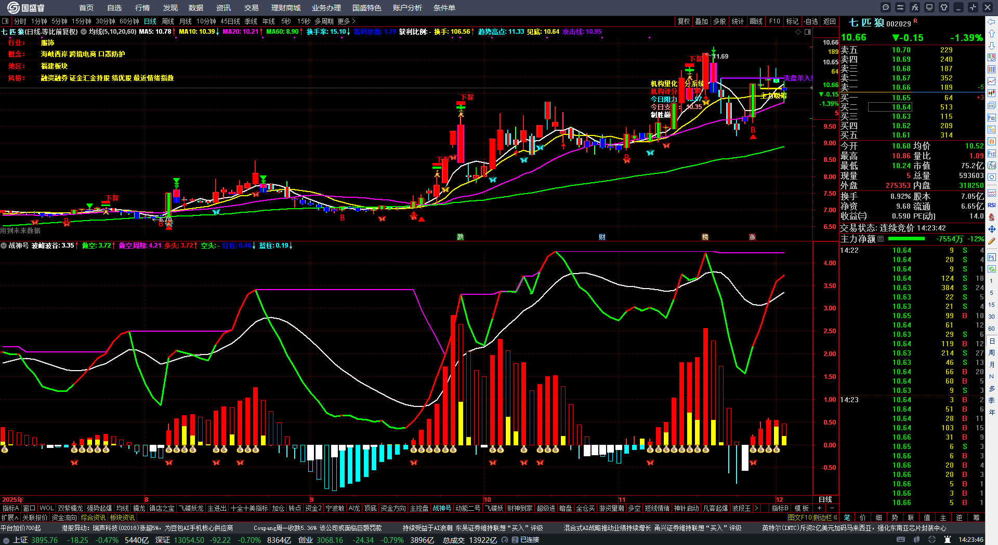The width and height of the screenshot is (998, 545).
Task: Open the message chat bubble icon
Action: pyautogui.click(x=886, y=7)
